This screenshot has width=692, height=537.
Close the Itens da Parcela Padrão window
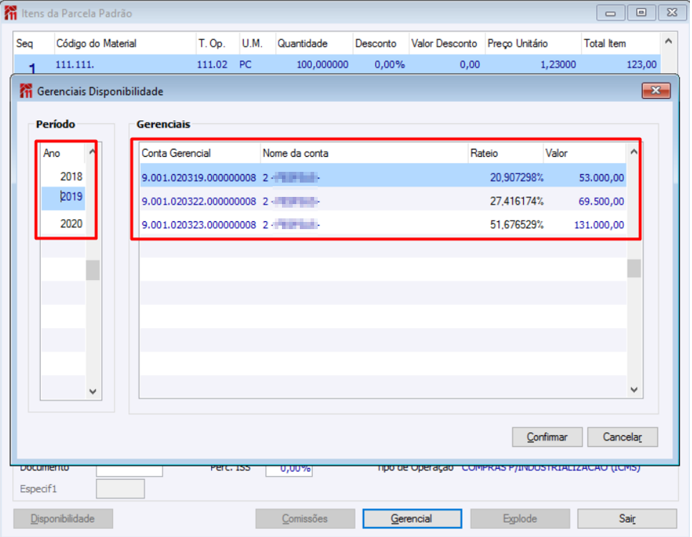click(672, 13)
